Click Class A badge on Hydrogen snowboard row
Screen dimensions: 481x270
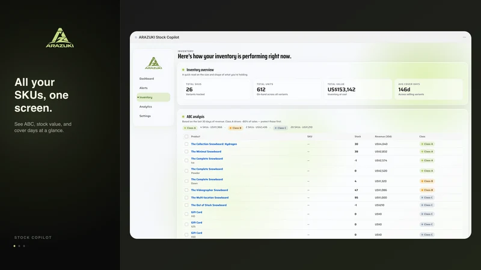[x=427, y=144]
